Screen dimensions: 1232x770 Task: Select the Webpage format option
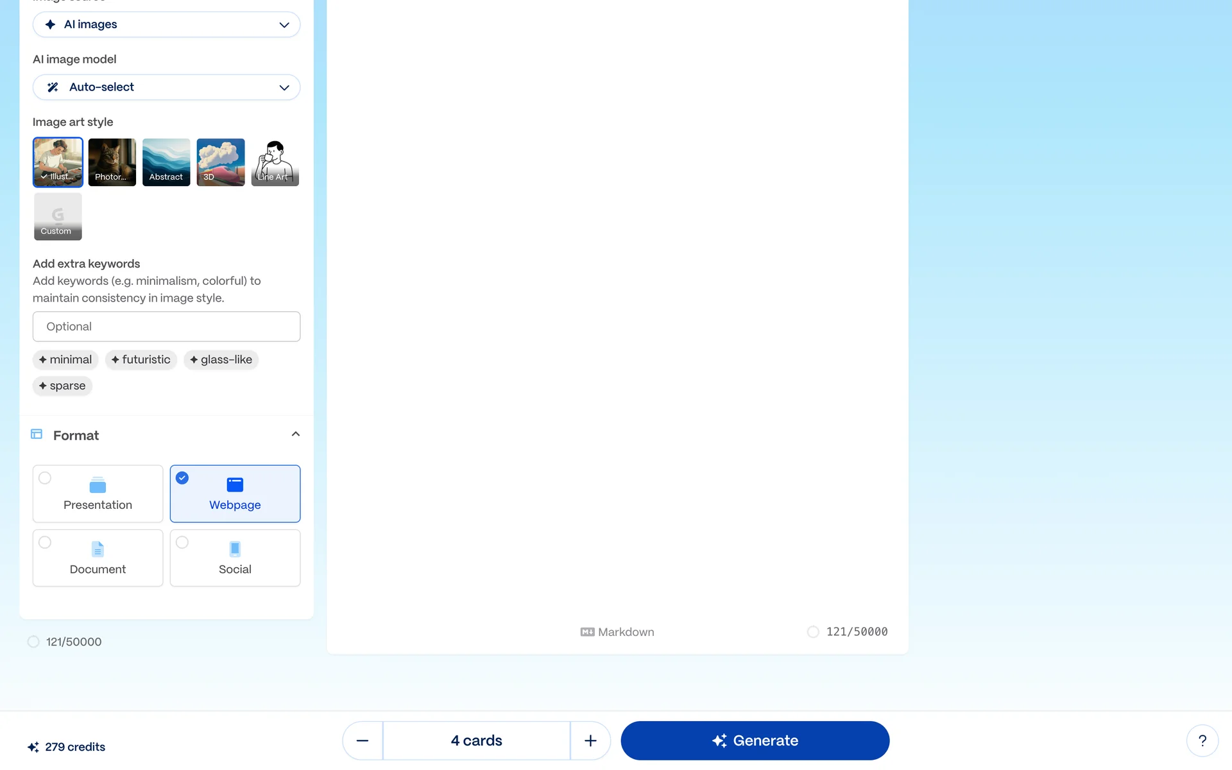235,493
